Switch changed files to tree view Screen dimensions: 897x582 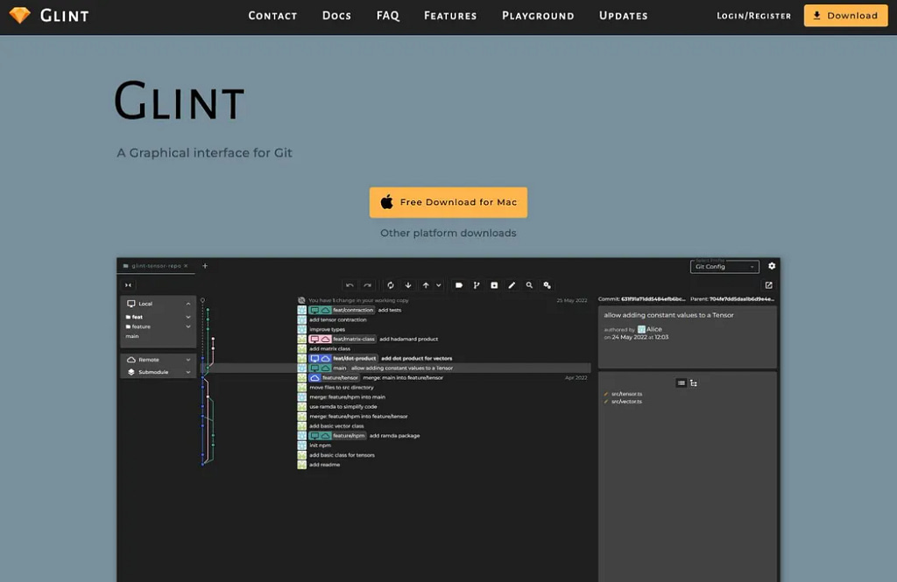pyautogui.click(x=694, y=382)
